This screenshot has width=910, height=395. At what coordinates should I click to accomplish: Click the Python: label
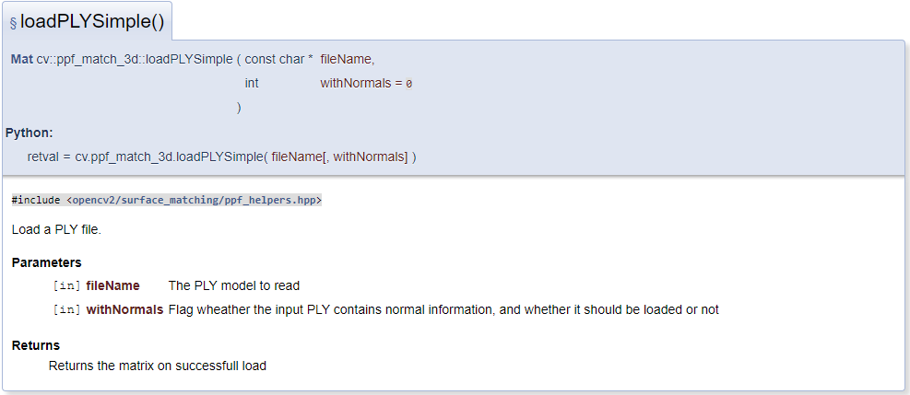coord(29,134)
